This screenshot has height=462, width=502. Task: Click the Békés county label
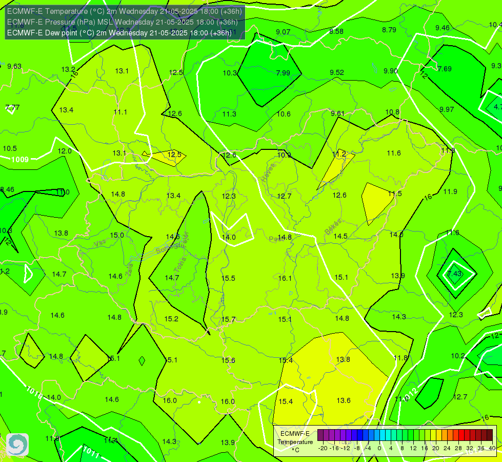333,227
